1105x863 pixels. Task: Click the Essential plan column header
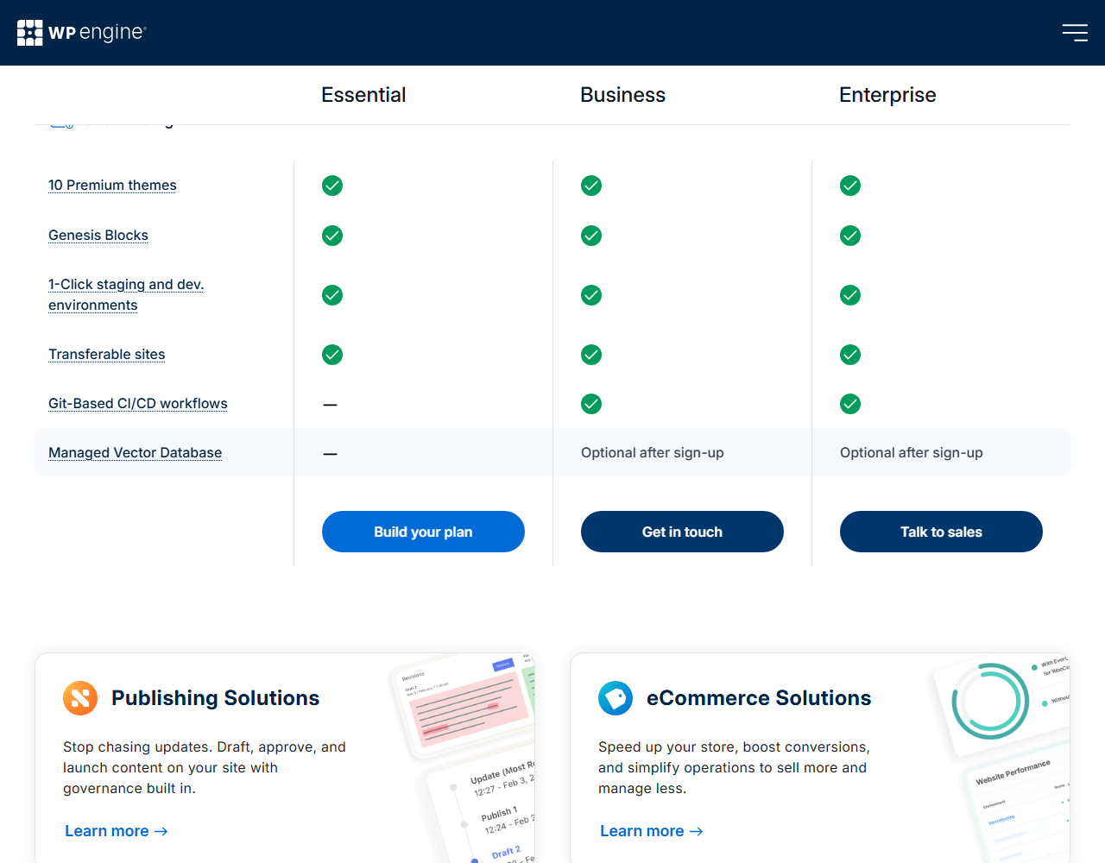point(363,95)
